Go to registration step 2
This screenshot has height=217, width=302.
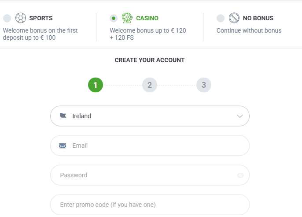click(150, 85)
